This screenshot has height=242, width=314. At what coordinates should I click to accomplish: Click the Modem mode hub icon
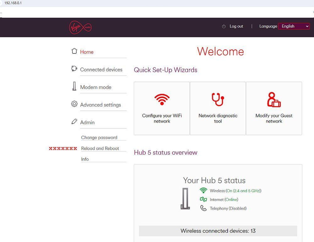click(74, 86)
